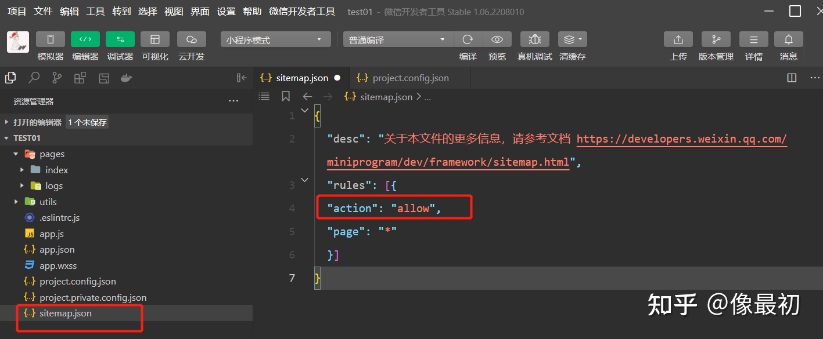Click the Upload (上传) icon

tap(678, 39)
